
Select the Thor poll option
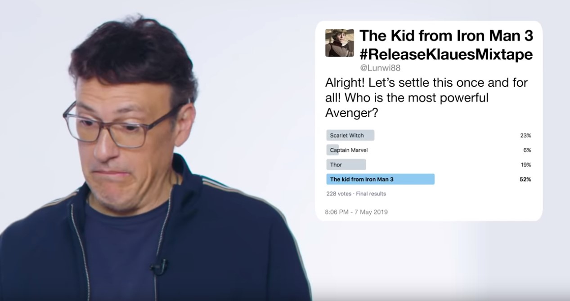coord(346,164)
